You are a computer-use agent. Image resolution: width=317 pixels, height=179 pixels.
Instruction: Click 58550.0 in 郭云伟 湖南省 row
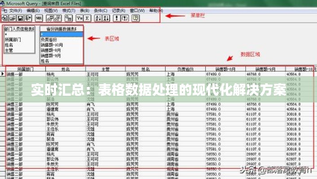pyautogui.click(x=213, y=159)
